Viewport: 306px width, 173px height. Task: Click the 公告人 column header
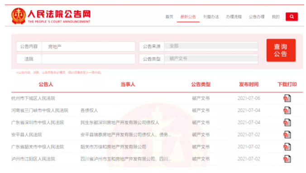coord(46,84)
